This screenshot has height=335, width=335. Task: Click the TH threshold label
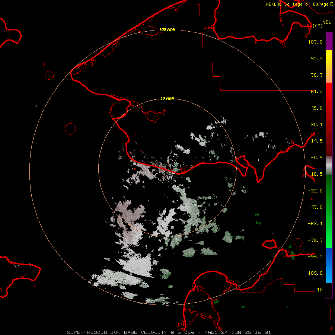coord(320,290)
